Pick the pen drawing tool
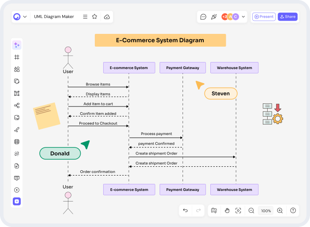Screen dimensions: 310x227 [x=17, y=130]
